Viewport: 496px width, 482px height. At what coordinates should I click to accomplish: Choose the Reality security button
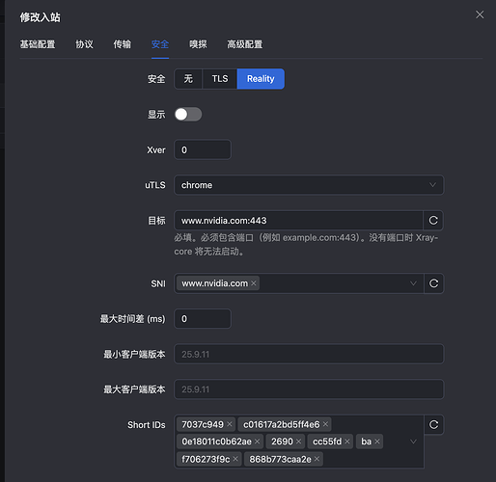tap(261, 79)
